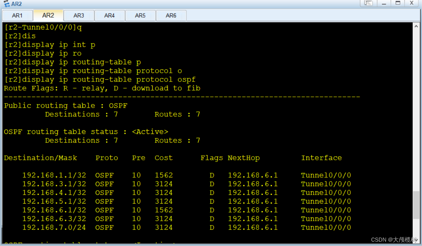Screen dimensions: 422x246
Task: Click destination 192.168.5.1/32
Action: click(x=54, y=201)
